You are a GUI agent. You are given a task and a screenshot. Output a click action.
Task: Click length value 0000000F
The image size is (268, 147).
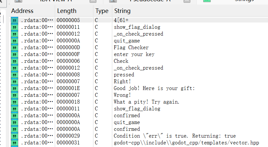coord(68,54)
